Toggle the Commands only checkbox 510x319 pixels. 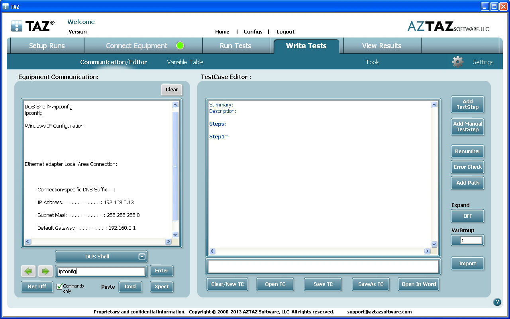60,286
